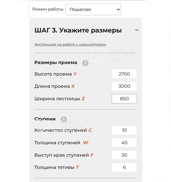The image size is (171, 182).
Task: Select the Количество ступеней C field
Action: click(x=124, y=130)
